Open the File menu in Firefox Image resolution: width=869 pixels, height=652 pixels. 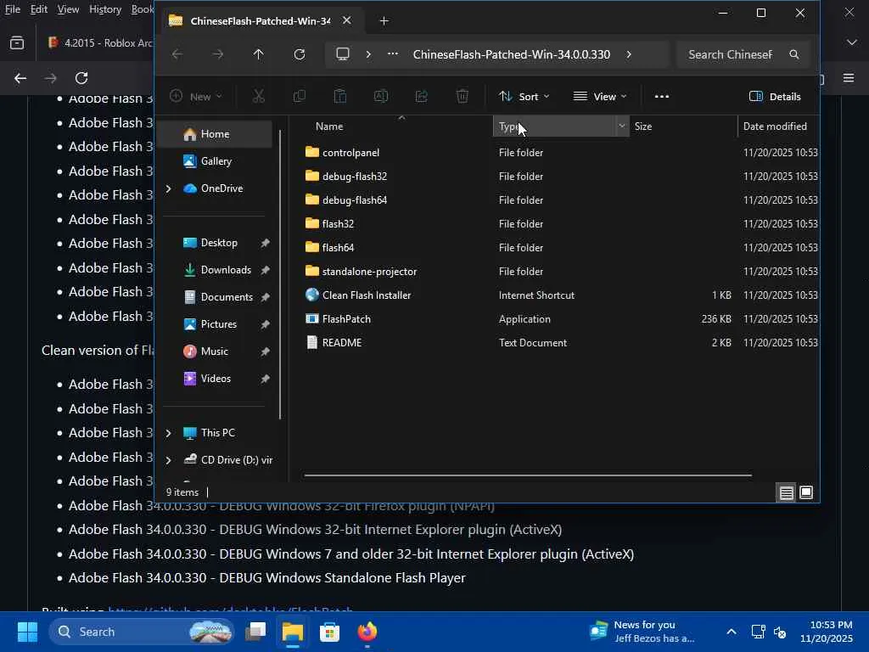pyautogui.click(x=12, y=9)
